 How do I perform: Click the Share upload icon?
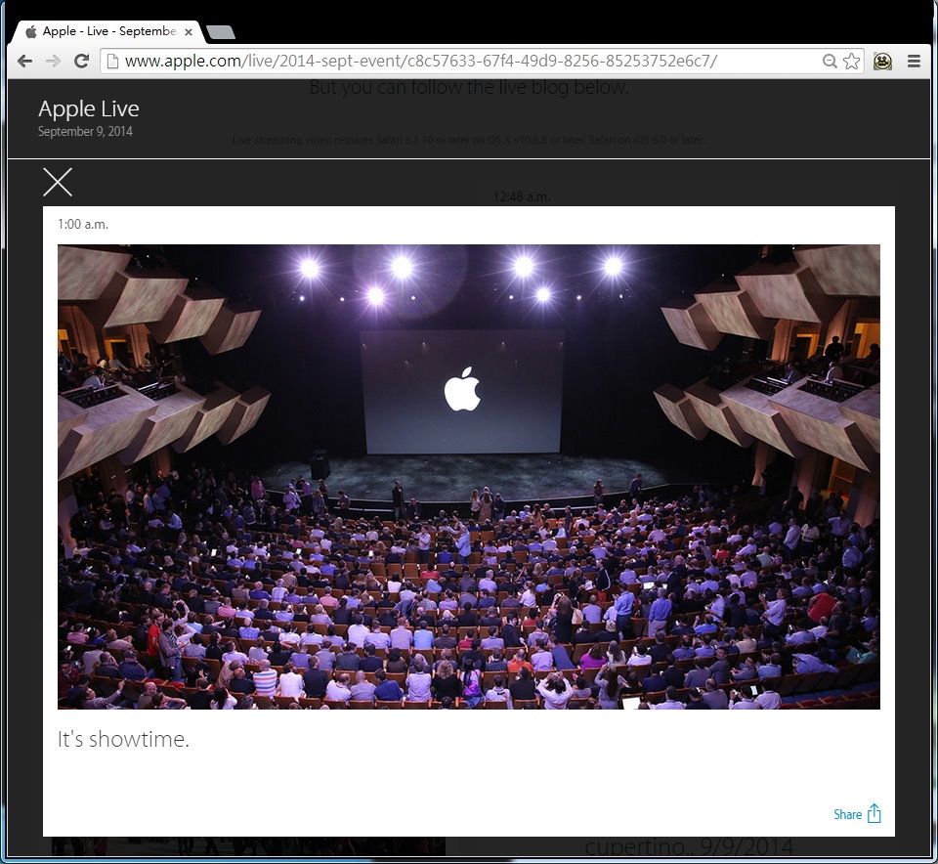(874, 814)
